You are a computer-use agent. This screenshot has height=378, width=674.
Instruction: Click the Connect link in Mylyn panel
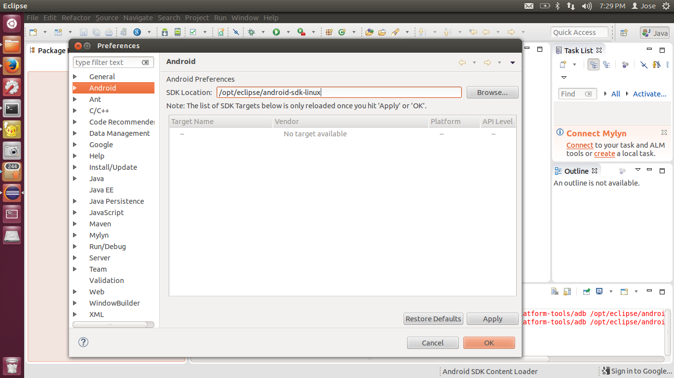580,145
